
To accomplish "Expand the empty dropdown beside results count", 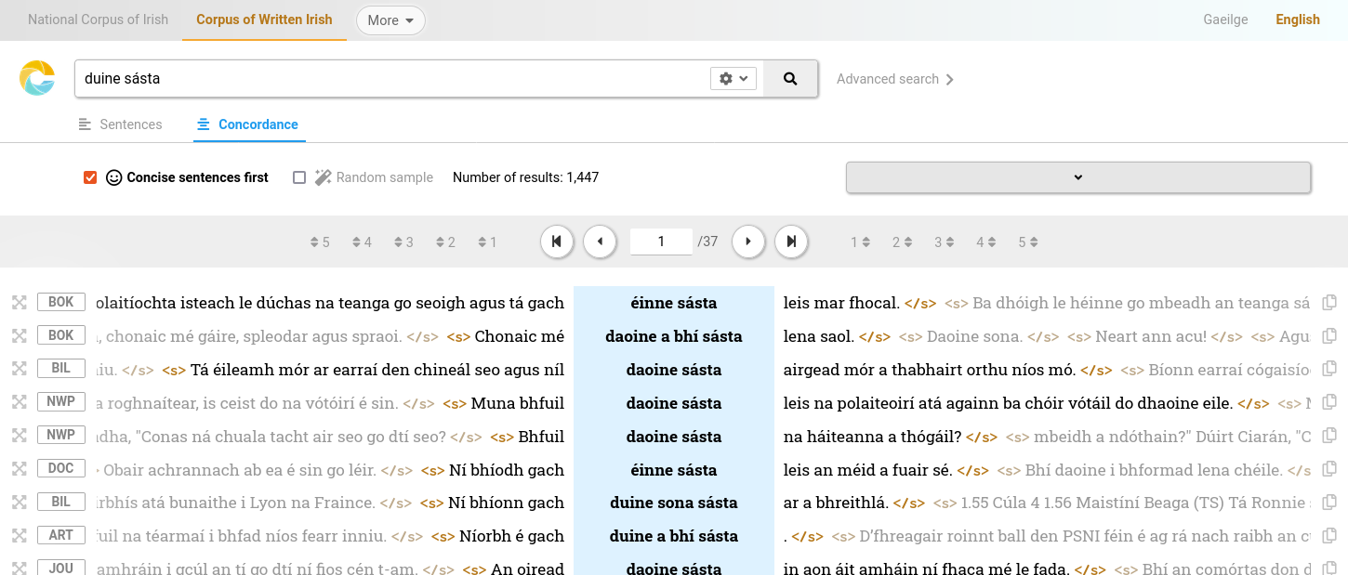I will coord(1077,177).
